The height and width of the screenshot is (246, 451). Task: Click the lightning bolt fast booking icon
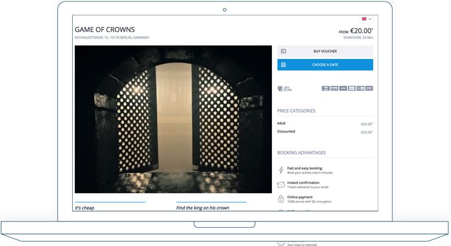point(281,170)
